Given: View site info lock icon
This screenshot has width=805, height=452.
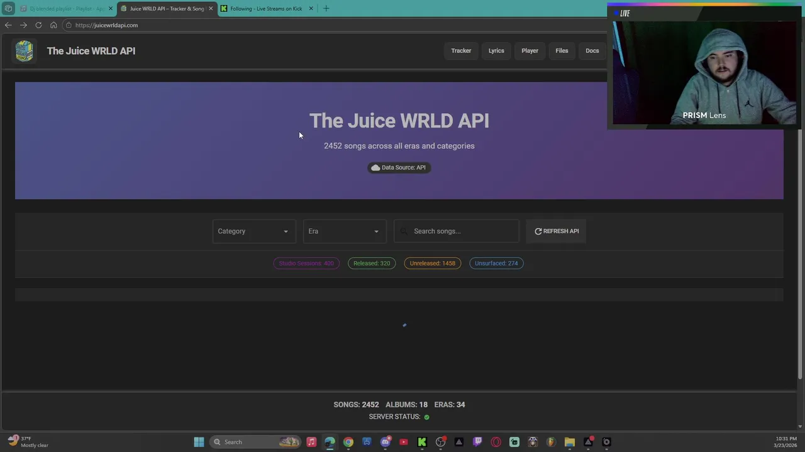Looking at the screenshot, I should tap(69, 25).
